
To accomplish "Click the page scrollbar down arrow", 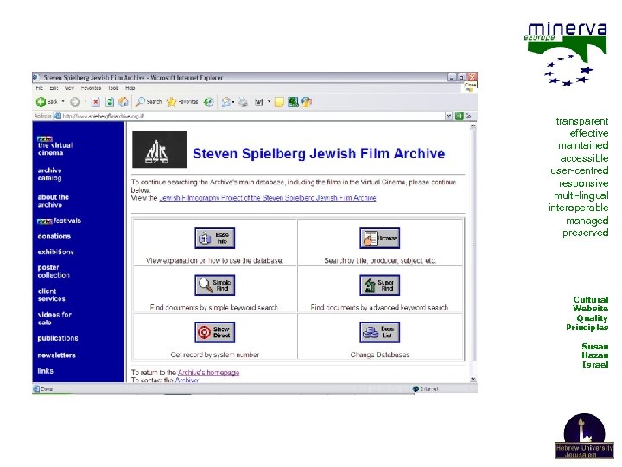I will [473, 379].
